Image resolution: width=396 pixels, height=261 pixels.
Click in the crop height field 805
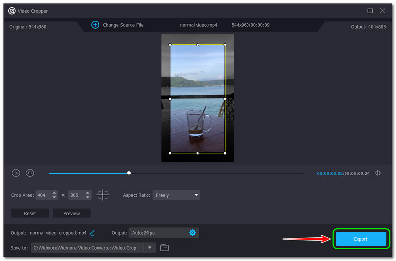pos(77,195)
